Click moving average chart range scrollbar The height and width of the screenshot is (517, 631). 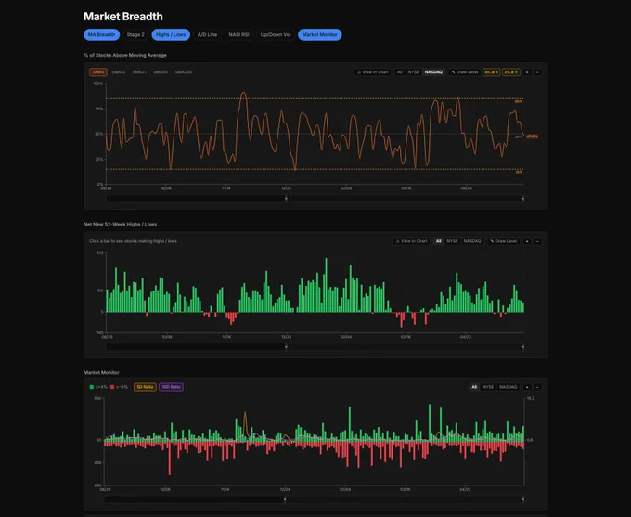click(315, 198)
